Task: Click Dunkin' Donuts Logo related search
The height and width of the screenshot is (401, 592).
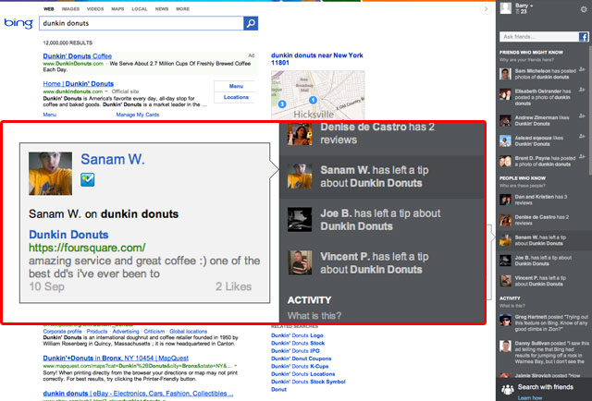Action: [297, 335]
